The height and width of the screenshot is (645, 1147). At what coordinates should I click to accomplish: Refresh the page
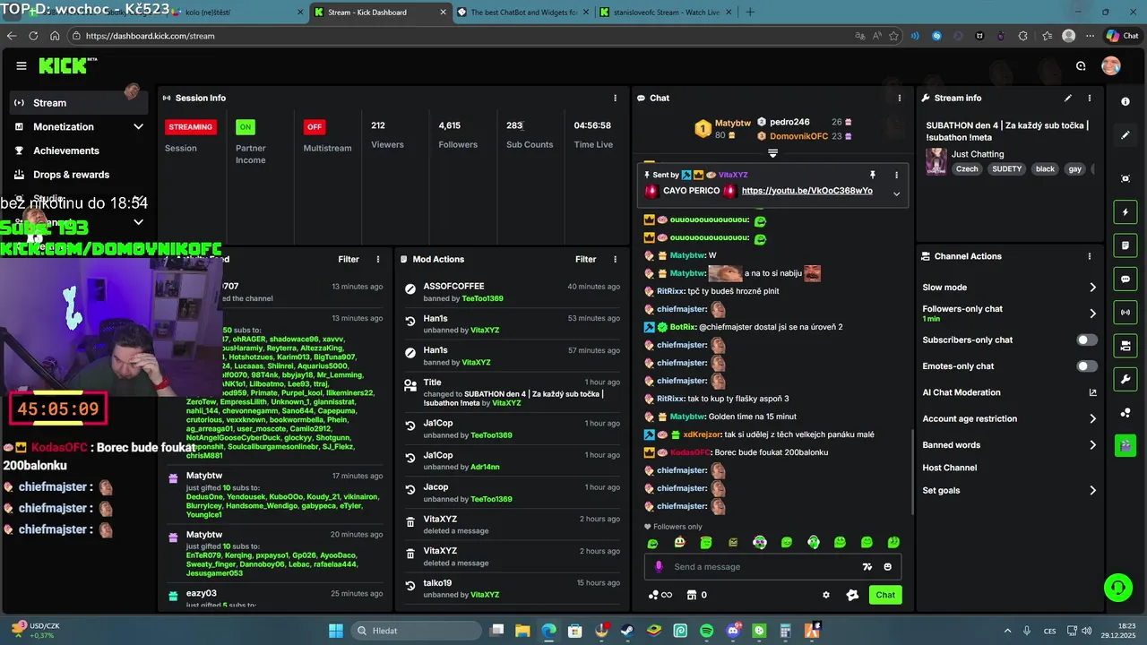pos(33,36)
